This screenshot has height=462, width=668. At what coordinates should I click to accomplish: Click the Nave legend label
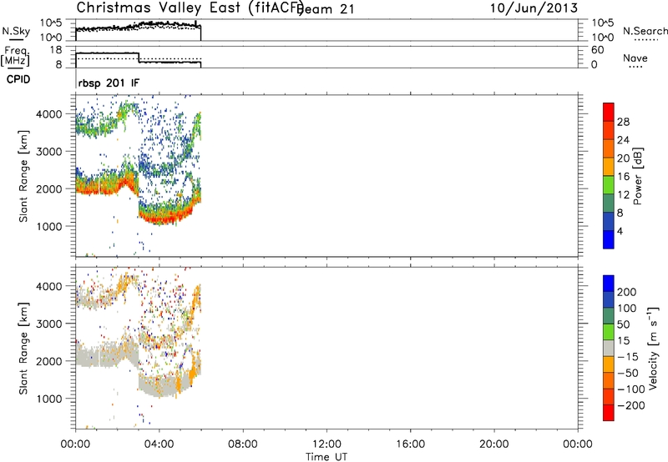635,58
